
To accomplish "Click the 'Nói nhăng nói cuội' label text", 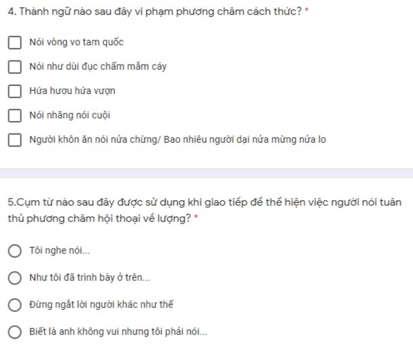I will 69,116.
